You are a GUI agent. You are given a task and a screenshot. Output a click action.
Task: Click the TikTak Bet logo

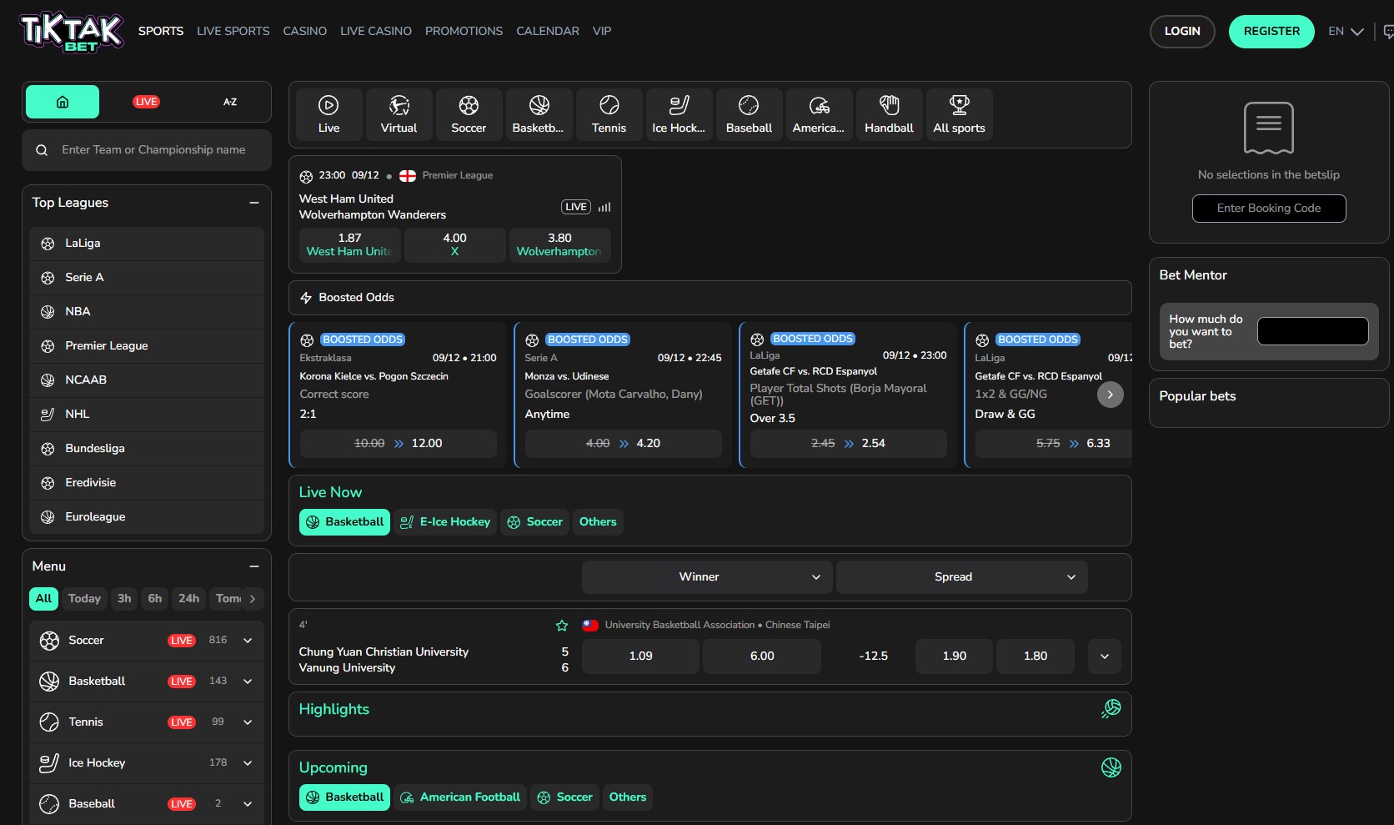pos(72,33)
